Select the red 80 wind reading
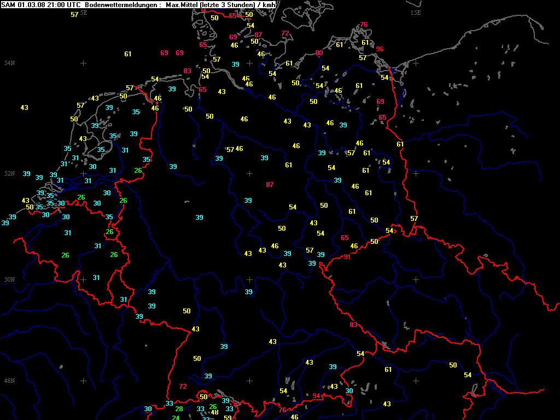The width and height of the screenshot is (560, 420). [x=319, y=53]
